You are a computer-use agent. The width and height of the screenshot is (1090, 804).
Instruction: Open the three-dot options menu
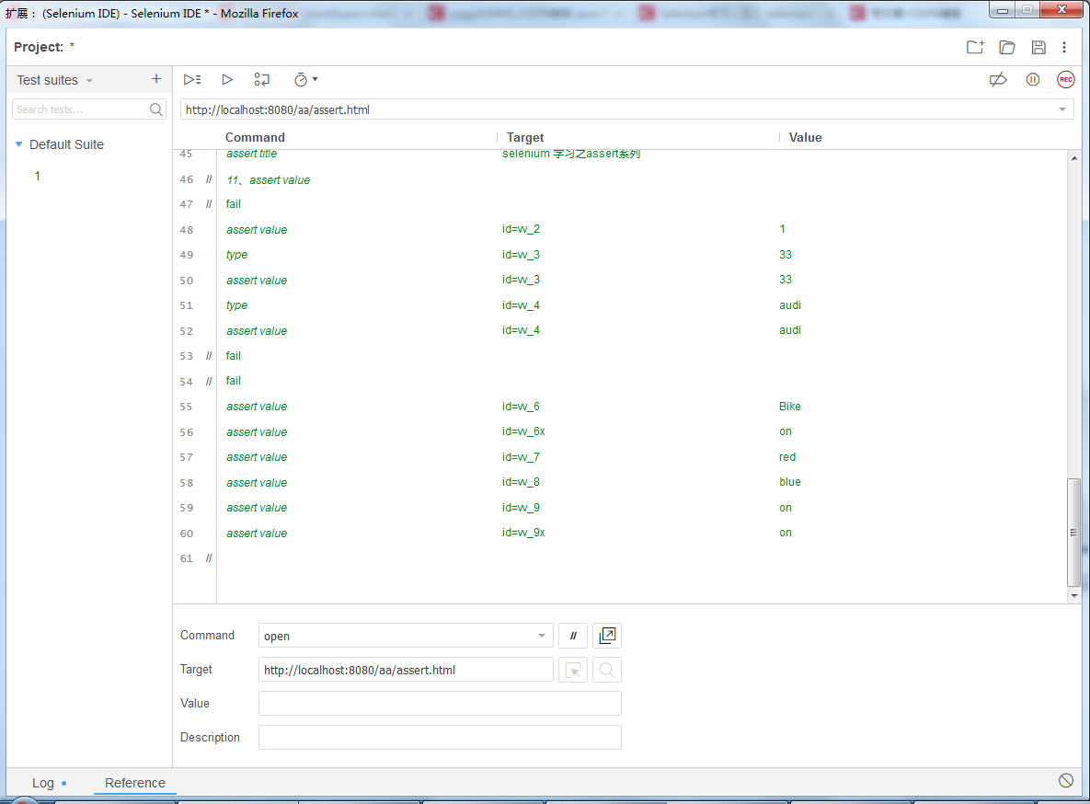1066,46
